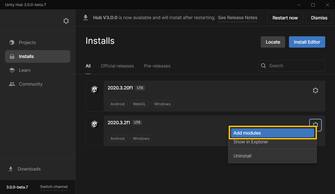Maximize the Unity Hub window
This screenshot has width=335, height=194.
pos(313,5)
